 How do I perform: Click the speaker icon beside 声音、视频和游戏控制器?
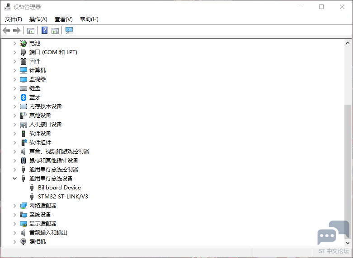pos(23,152)
